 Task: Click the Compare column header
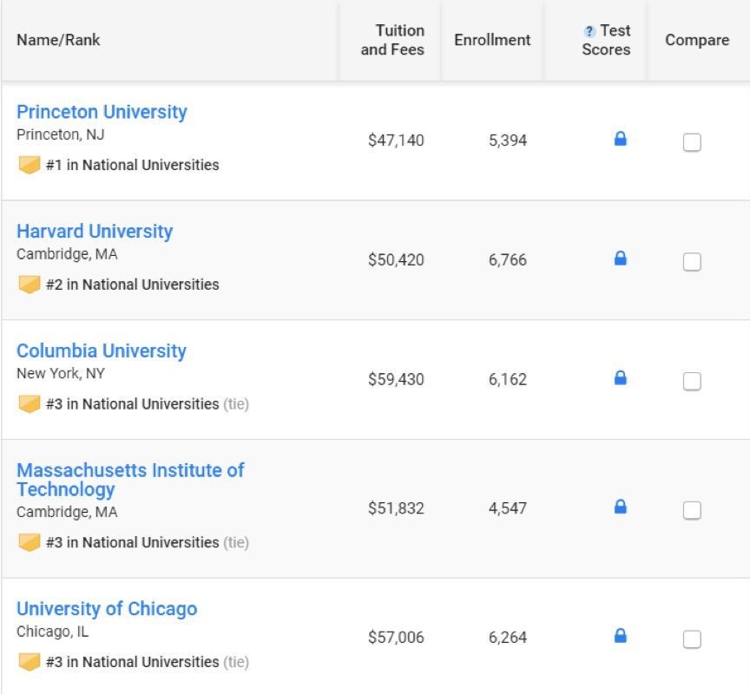pyautogui.click(x=697, y=40)
